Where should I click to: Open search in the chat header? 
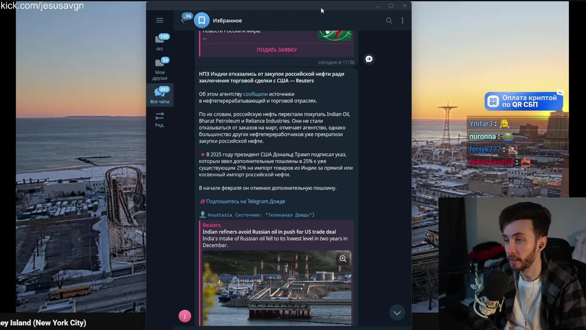pos(389,20)
